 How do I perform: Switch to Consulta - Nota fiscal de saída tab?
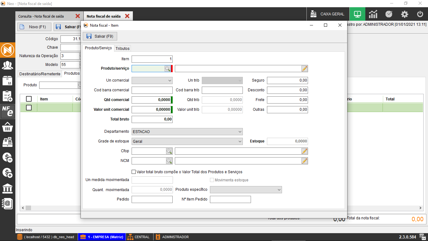[x=50, y=16]
